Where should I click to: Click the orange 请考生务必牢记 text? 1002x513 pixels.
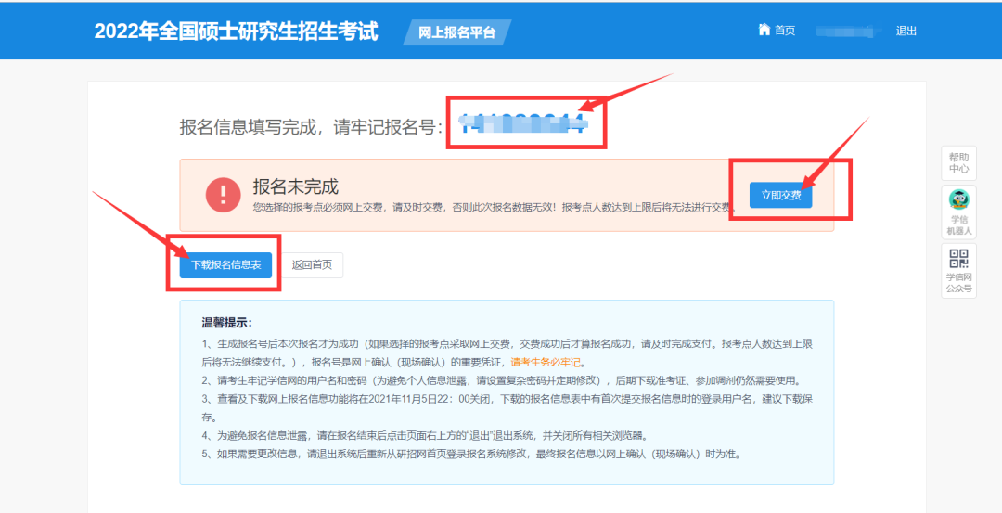[x=546, y=362]
